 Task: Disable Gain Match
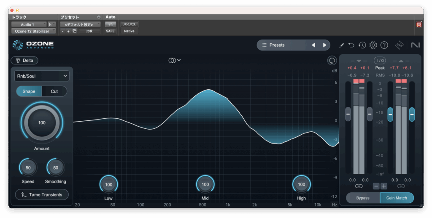[x=397, y=198]
